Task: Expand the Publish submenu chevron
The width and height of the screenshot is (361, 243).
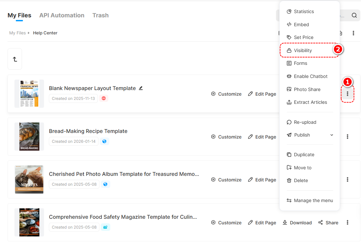Action: [331, 135]
